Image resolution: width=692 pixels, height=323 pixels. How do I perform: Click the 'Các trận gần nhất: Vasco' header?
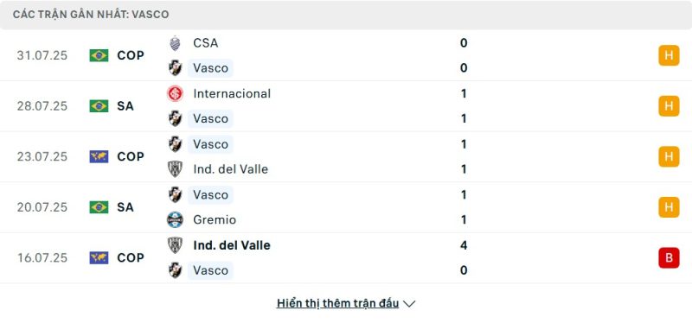(91, 15)
